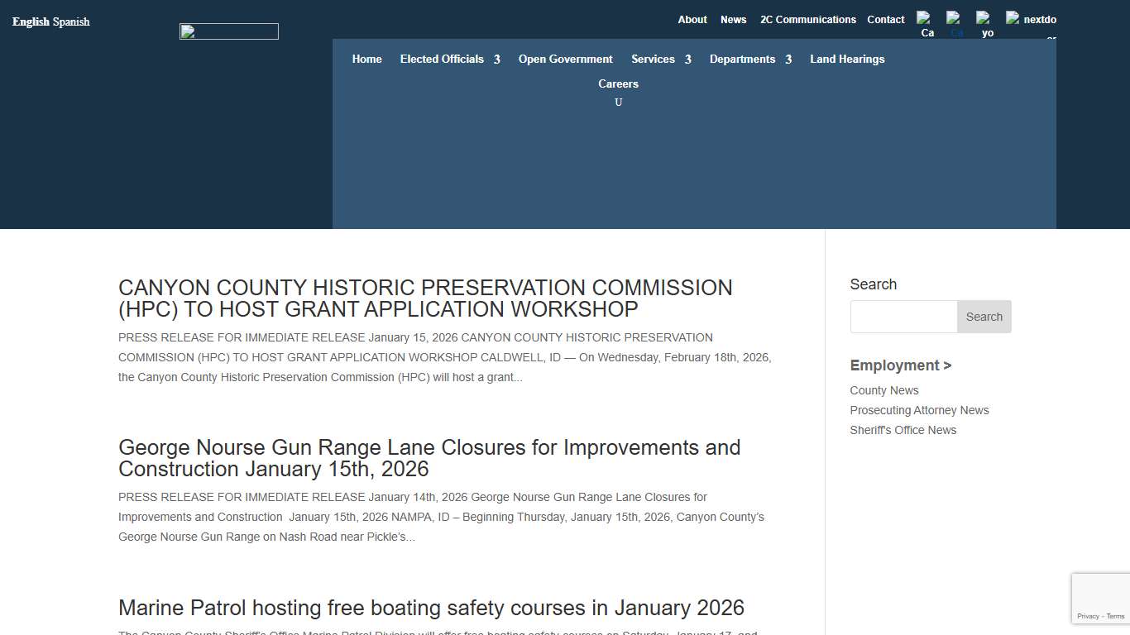The height and width of the screenshot is (635, 1130).
Task: Click the site logo image in header
Action: click(229, 31)
